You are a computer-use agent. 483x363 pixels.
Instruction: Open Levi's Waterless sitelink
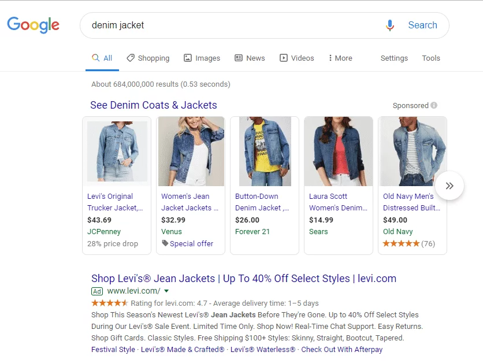click(x=263, y=350)
